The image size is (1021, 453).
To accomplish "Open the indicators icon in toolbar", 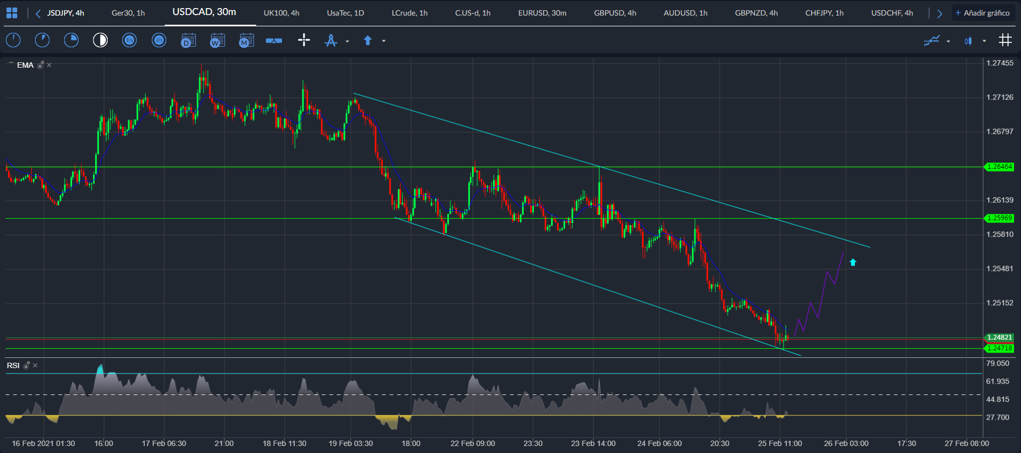I will [932, 40].
